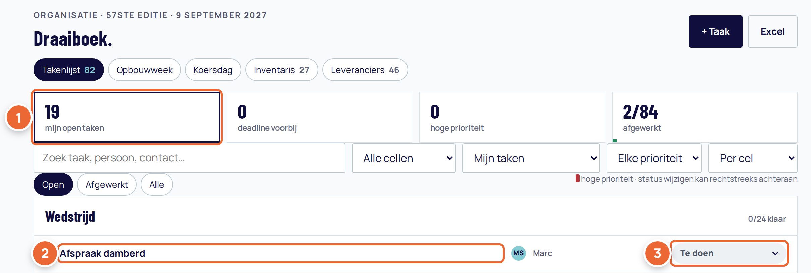Show Afgewerkt tasks filter
Viewport: 811px width, 273px height.
coord(107,184)
